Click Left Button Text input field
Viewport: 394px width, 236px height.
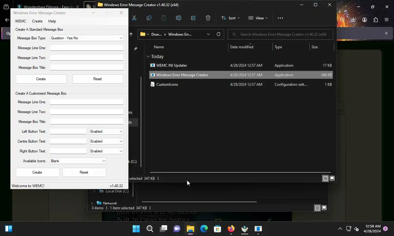point(68,132)
